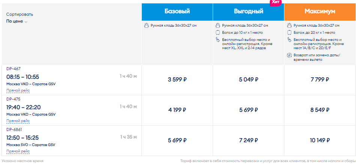The width and height of the screenshot is (356, 164).
Task: Select the Базовый tariff column header
Action: pyautogui.click(x=177, y=12)
